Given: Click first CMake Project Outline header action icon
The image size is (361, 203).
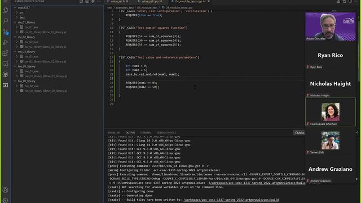Looking at the screenshot, I should [81, 1].
